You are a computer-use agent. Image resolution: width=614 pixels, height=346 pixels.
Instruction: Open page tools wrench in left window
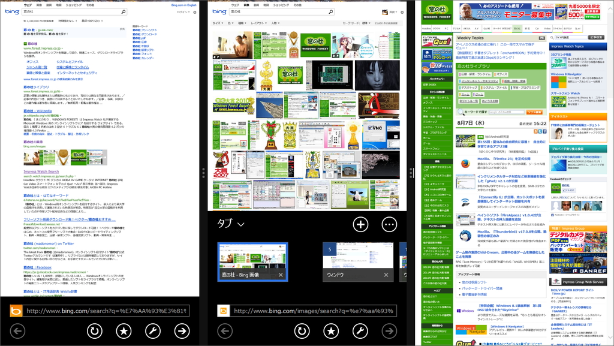click(x=153, y=331)
